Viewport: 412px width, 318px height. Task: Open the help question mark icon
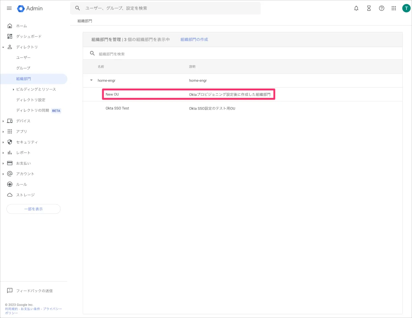(x=381, y=8)
